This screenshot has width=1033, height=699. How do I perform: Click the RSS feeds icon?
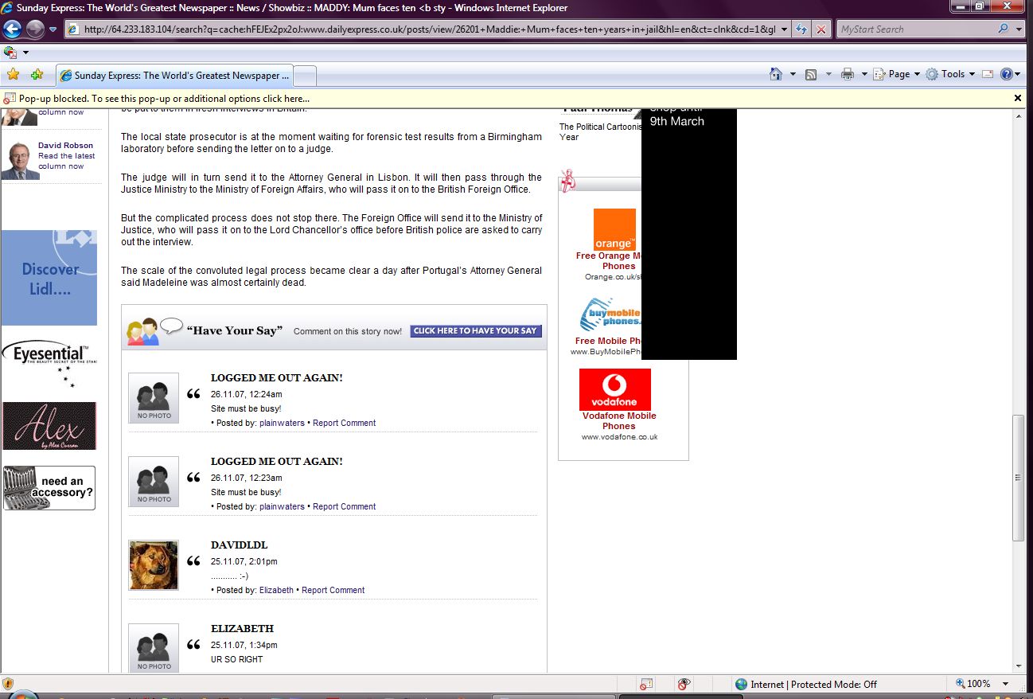(811, 74)
